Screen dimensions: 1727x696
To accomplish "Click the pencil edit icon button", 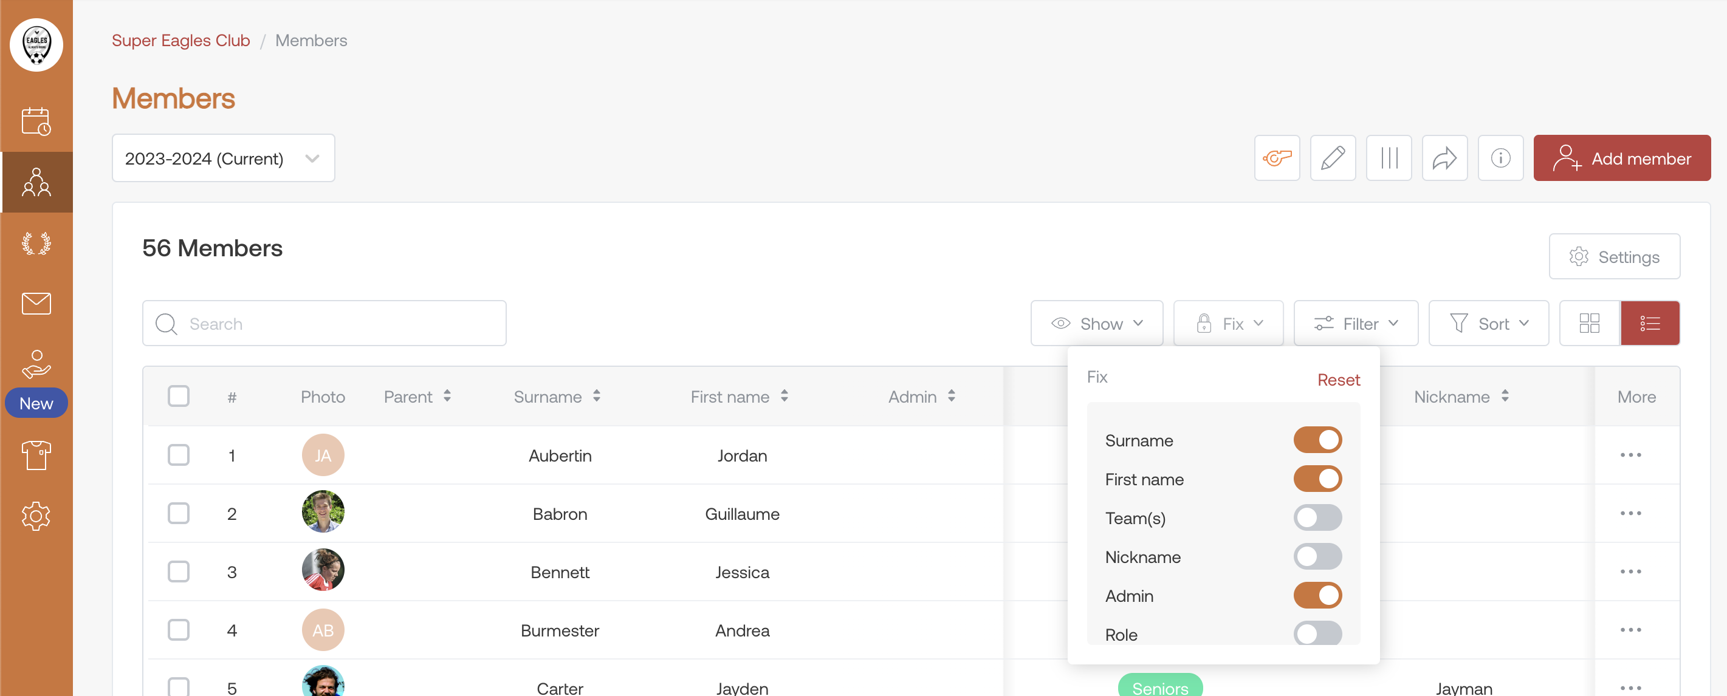I will point(1333,158).
